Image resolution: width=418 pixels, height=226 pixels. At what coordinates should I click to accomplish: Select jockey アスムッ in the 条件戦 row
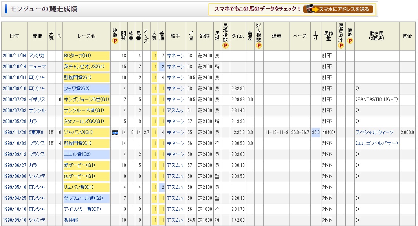[175, 220]
